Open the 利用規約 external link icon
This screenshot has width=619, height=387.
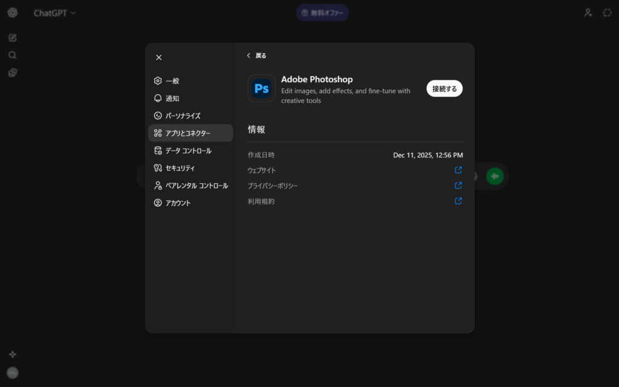tap(458, 201)
